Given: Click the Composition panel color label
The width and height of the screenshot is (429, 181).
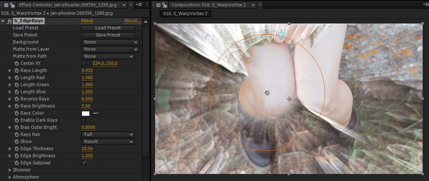Looking at the screenshot, I should [x=158, y=5].
